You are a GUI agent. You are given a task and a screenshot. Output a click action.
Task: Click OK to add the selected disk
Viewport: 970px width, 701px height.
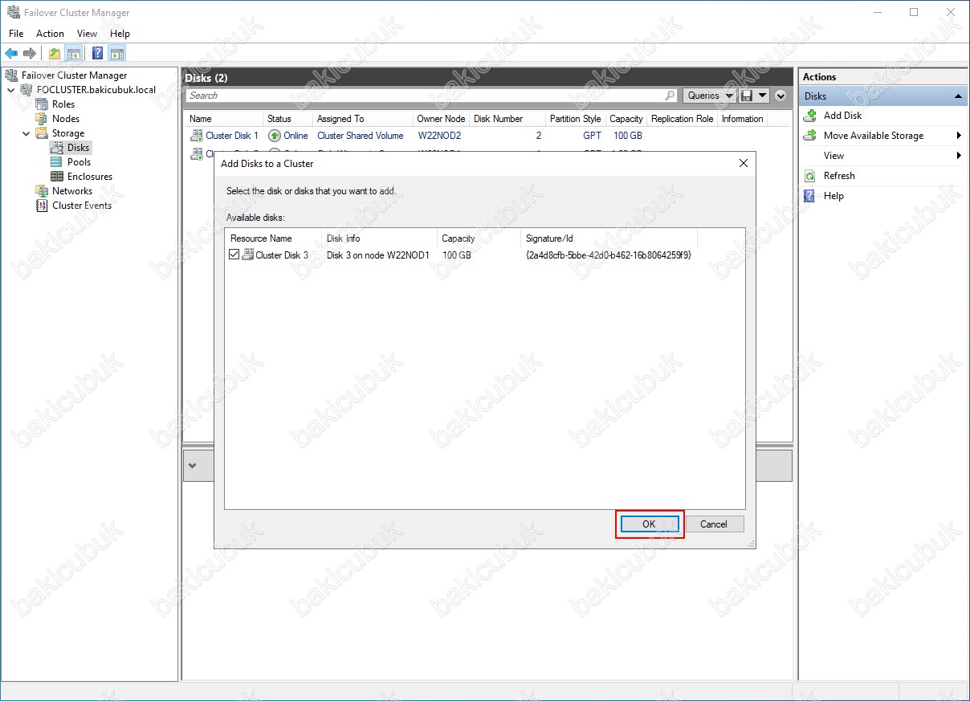click(x=649, y=524)
